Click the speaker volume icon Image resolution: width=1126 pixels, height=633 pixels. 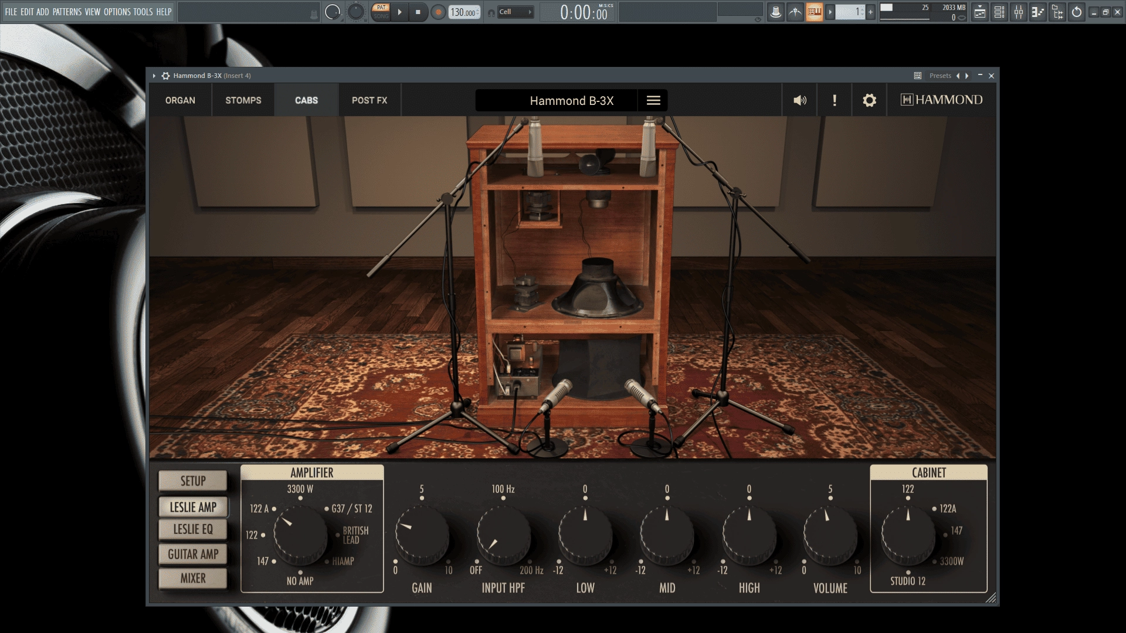800,100
